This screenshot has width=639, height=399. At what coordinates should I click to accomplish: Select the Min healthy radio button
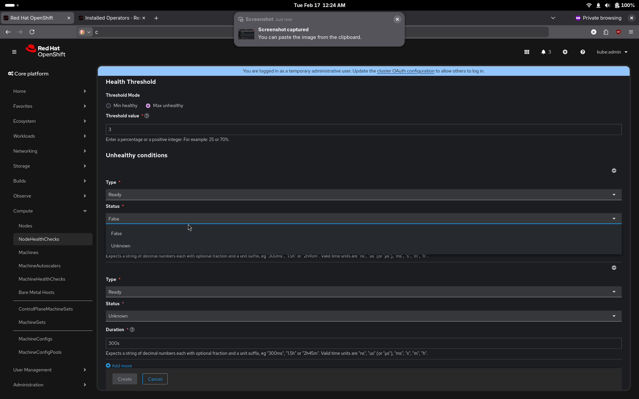click(108, 106)
